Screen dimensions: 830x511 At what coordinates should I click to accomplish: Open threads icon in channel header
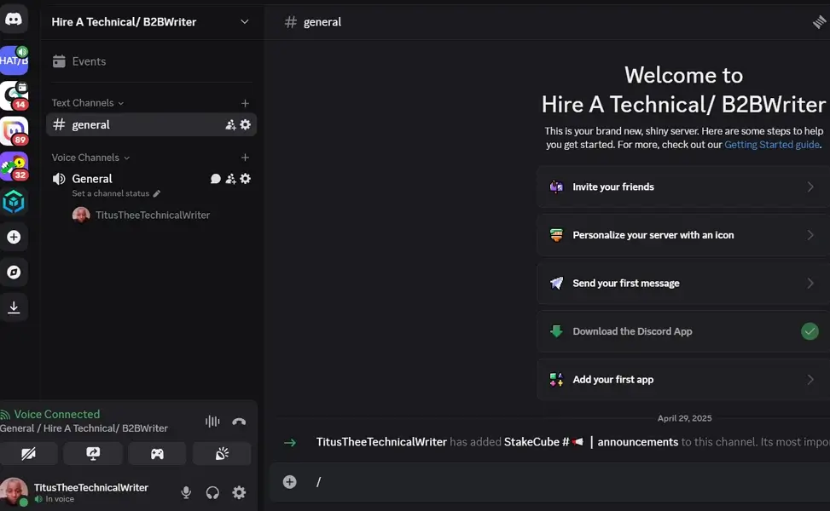(819, 21)
